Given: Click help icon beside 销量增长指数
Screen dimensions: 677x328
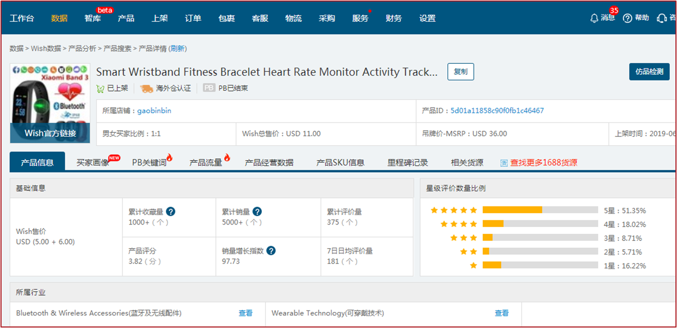Looking at the screenshot, I should tap(271, 251).
